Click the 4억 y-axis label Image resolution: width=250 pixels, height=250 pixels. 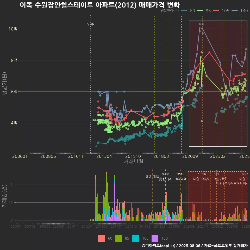point(14,123)
